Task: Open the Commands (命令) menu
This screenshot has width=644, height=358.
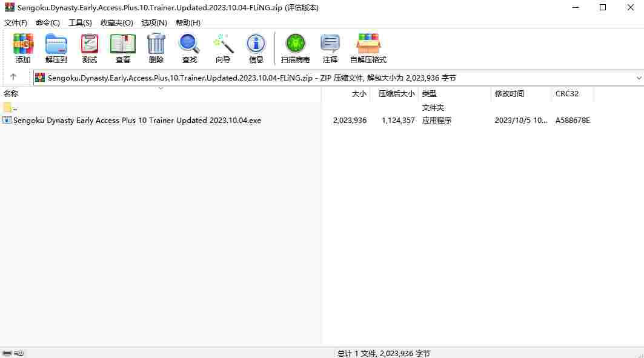Action: point(48,22)
